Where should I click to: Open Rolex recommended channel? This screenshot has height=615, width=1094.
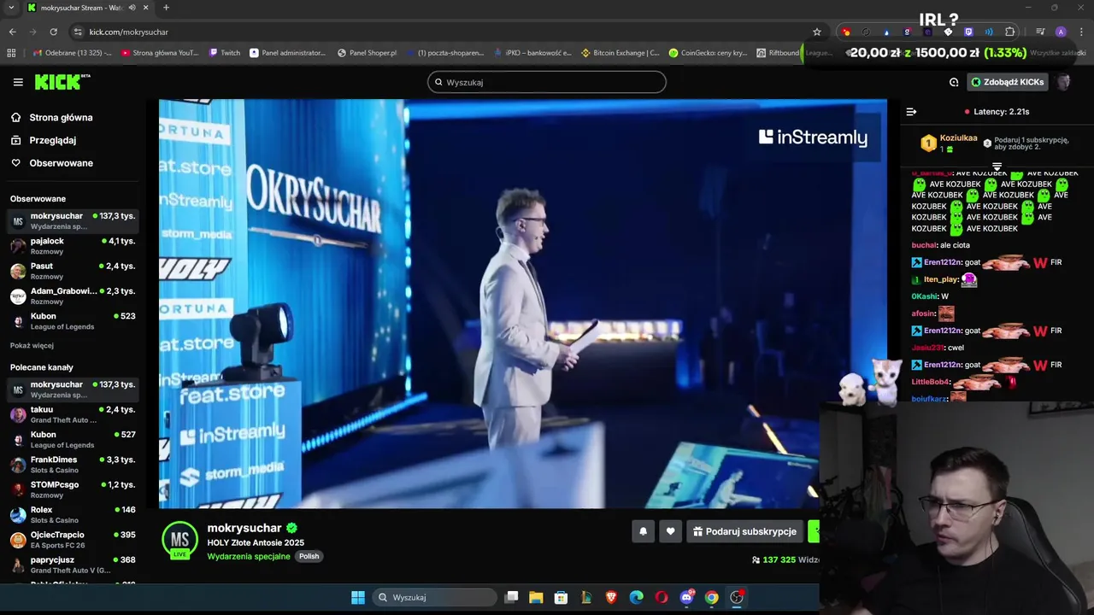click(72, 514)
